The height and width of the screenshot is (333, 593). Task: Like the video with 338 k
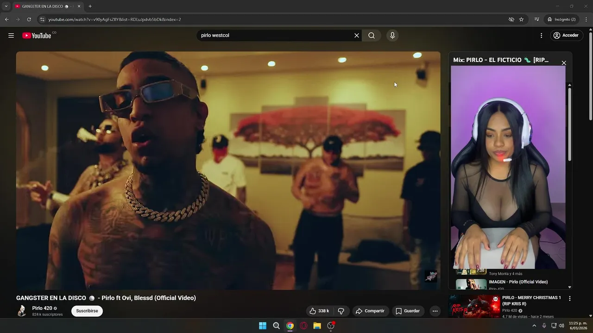[319, 311]
